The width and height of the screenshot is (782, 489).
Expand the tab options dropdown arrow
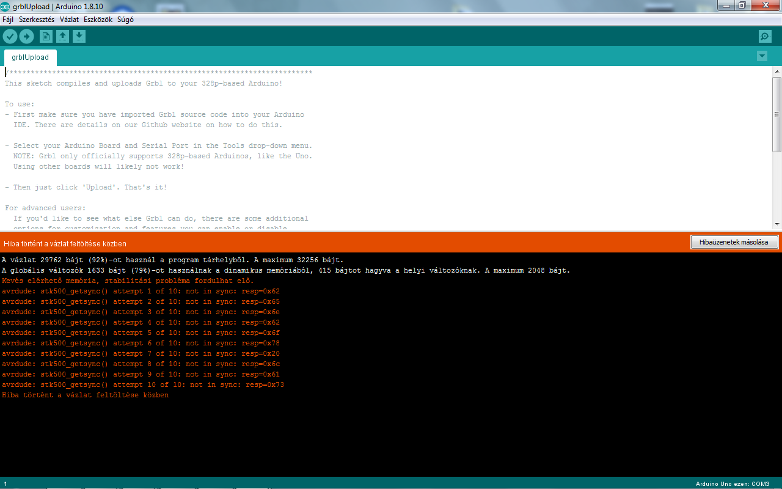point(762,56)
